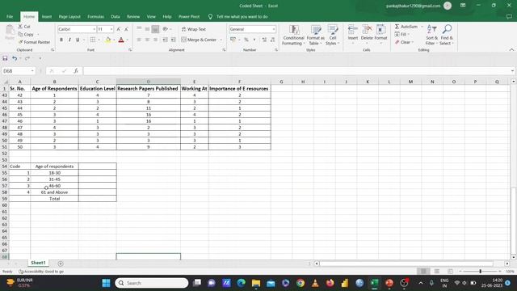Switch to the Page Layout tab
517x291 pixels.
coord(69,16)
